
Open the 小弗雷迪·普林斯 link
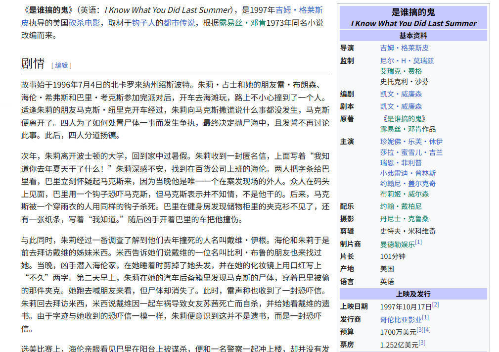tap(408, 173)
